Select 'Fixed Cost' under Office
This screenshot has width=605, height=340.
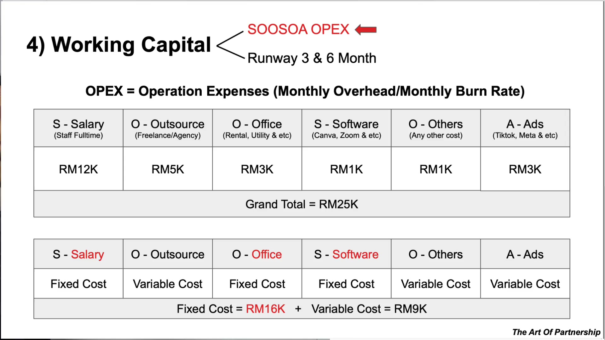(257, 284)
